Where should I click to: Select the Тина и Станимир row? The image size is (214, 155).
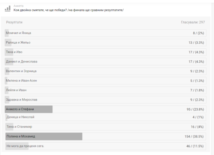[105, 127]
